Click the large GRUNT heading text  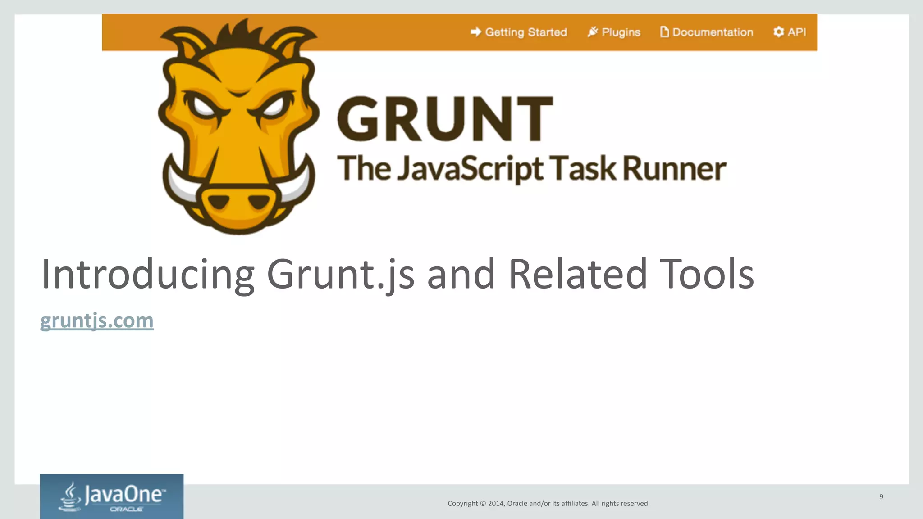tap(445, 119)
